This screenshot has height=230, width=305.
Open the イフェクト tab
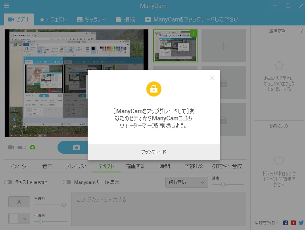[x=53, y=19]
